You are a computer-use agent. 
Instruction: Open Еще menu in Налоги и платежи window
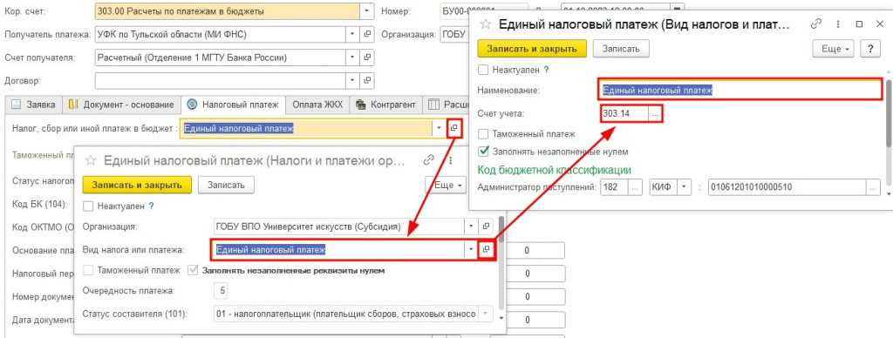[x=446, y=185]
